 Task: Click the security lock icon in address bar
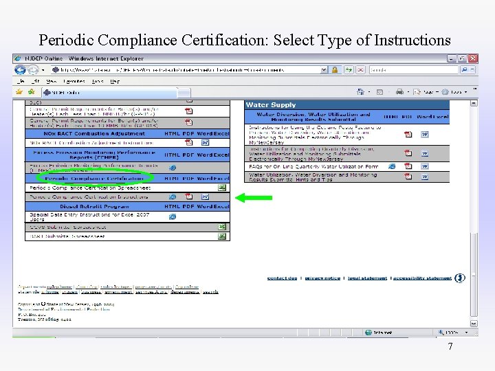point(335,69)
